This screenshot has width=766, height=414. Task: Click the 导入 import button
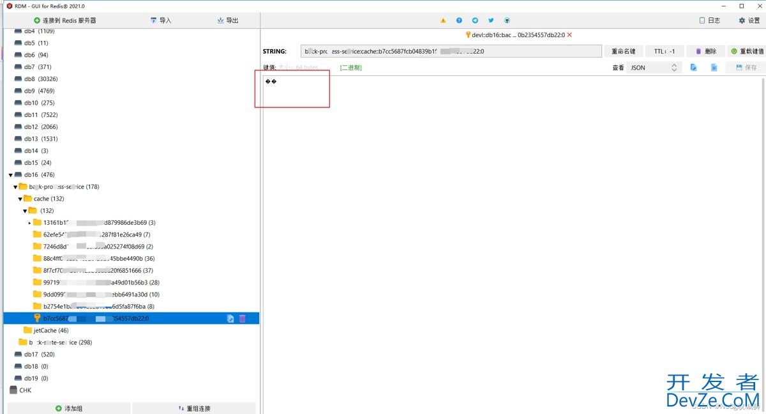[x=161, y=20]
